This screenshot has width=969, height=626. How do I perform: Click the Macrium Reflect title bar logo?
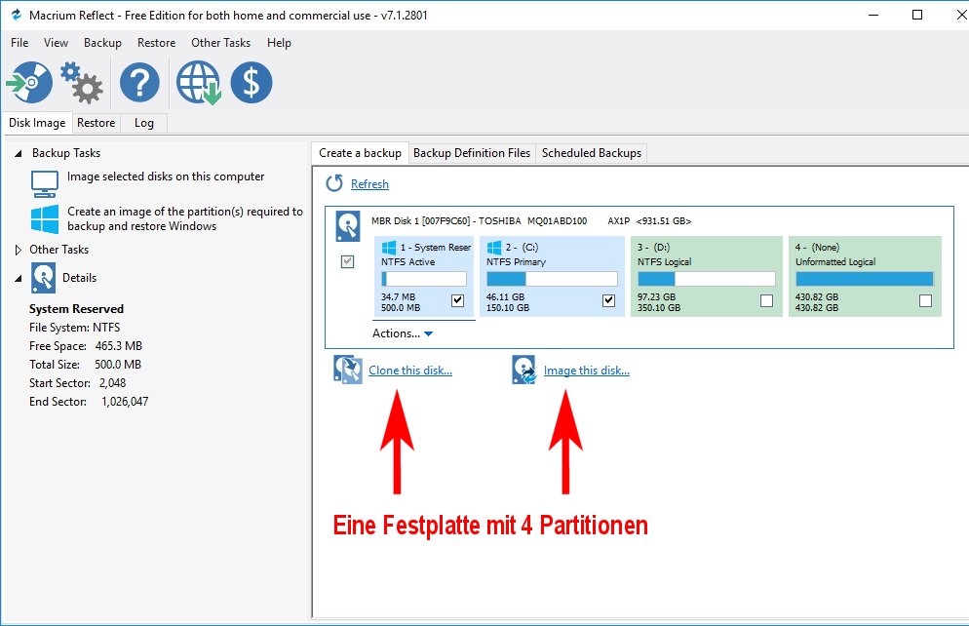16,15
